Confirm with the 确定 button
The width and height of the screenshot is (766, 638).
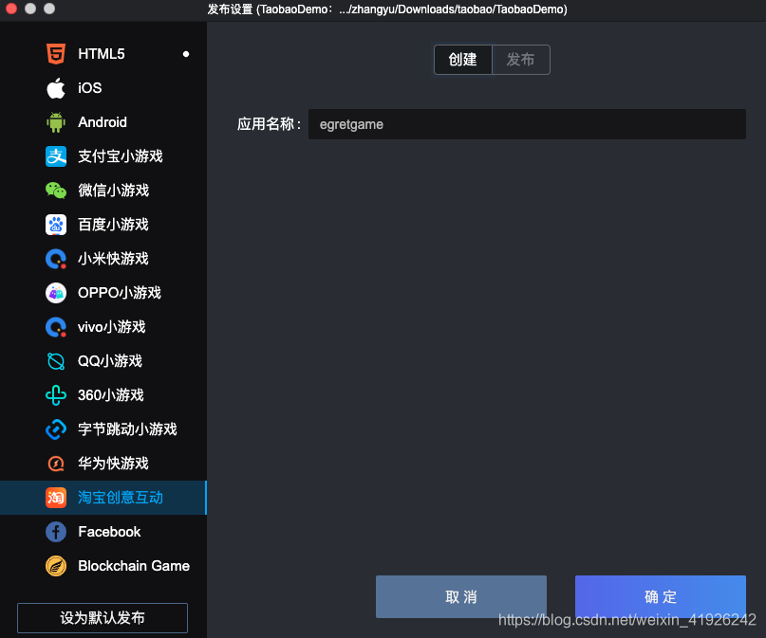[x=661, y=596]
